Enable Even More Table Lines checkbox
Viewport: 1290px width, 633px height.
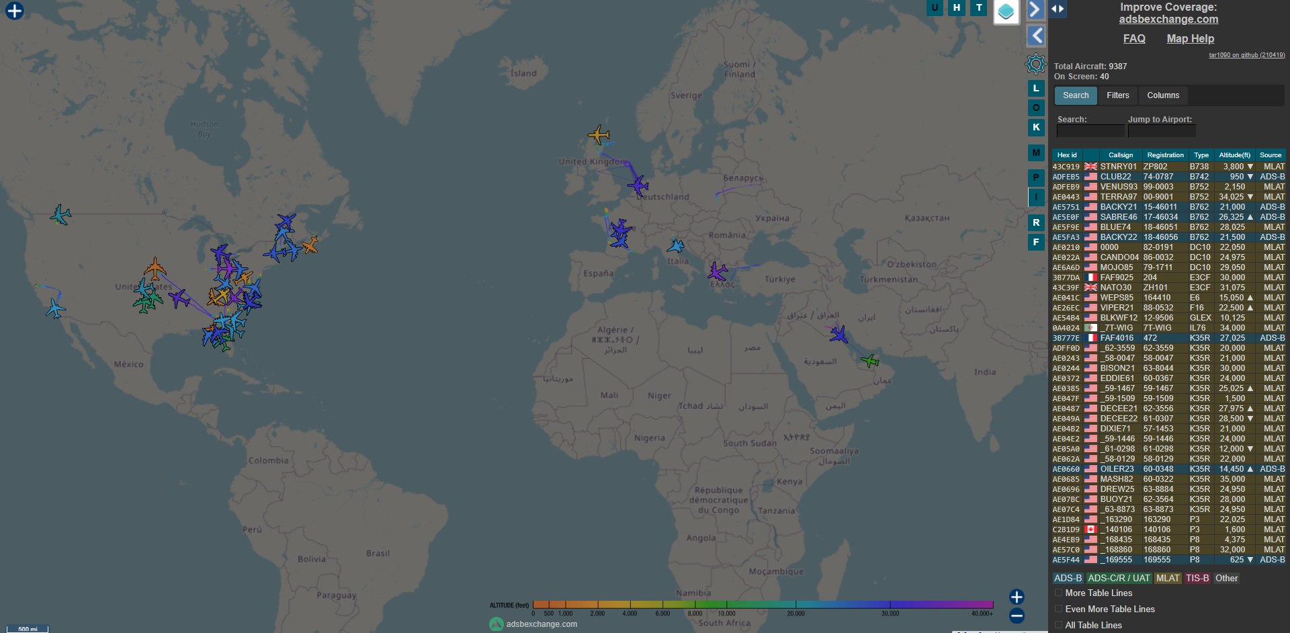(1059, 609)
